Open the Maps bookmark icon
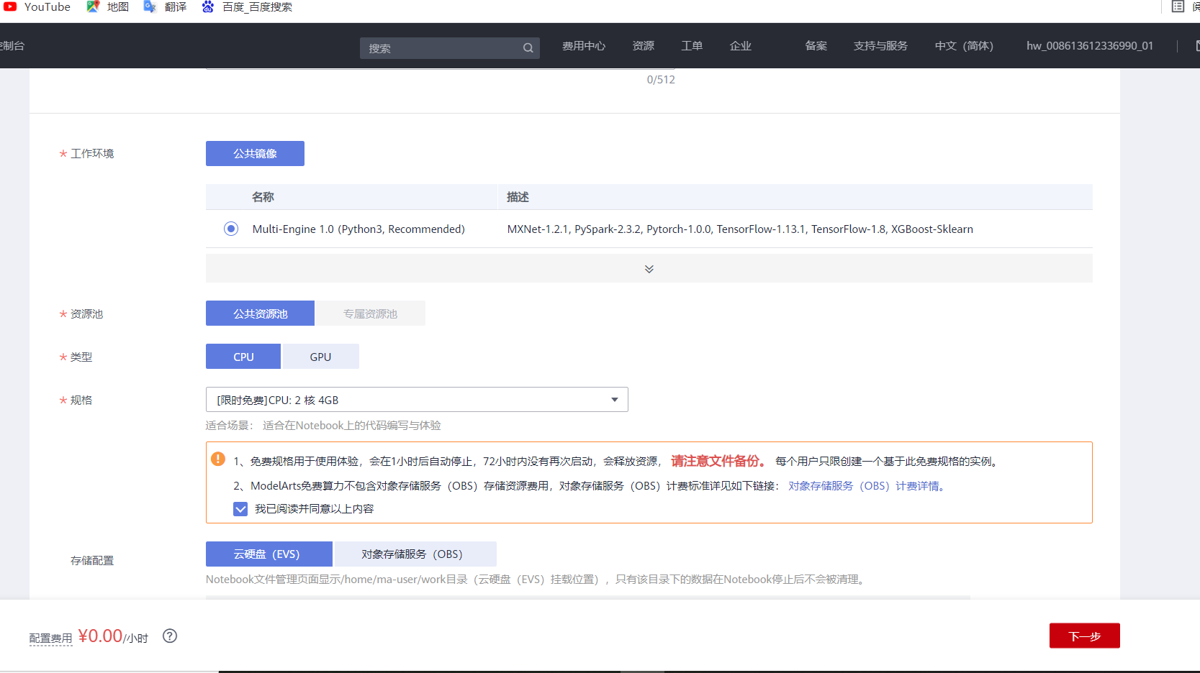1200x673 pixels. (x=93, y=6)
